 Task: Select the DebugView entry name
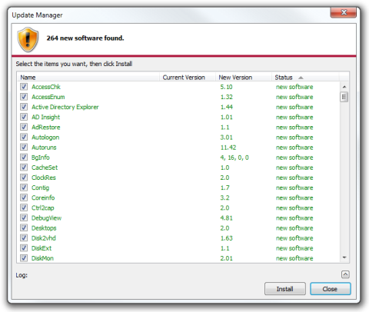click(x=46, y=218)
